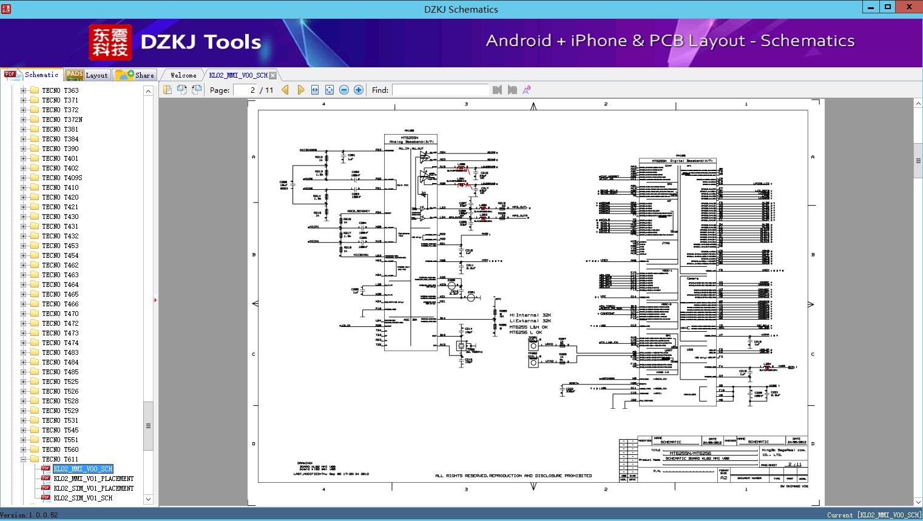Image resolution: width=923 pixels, height=521 pixels.
Task: Fit whole schematic page in view
Action: [330, 90]
